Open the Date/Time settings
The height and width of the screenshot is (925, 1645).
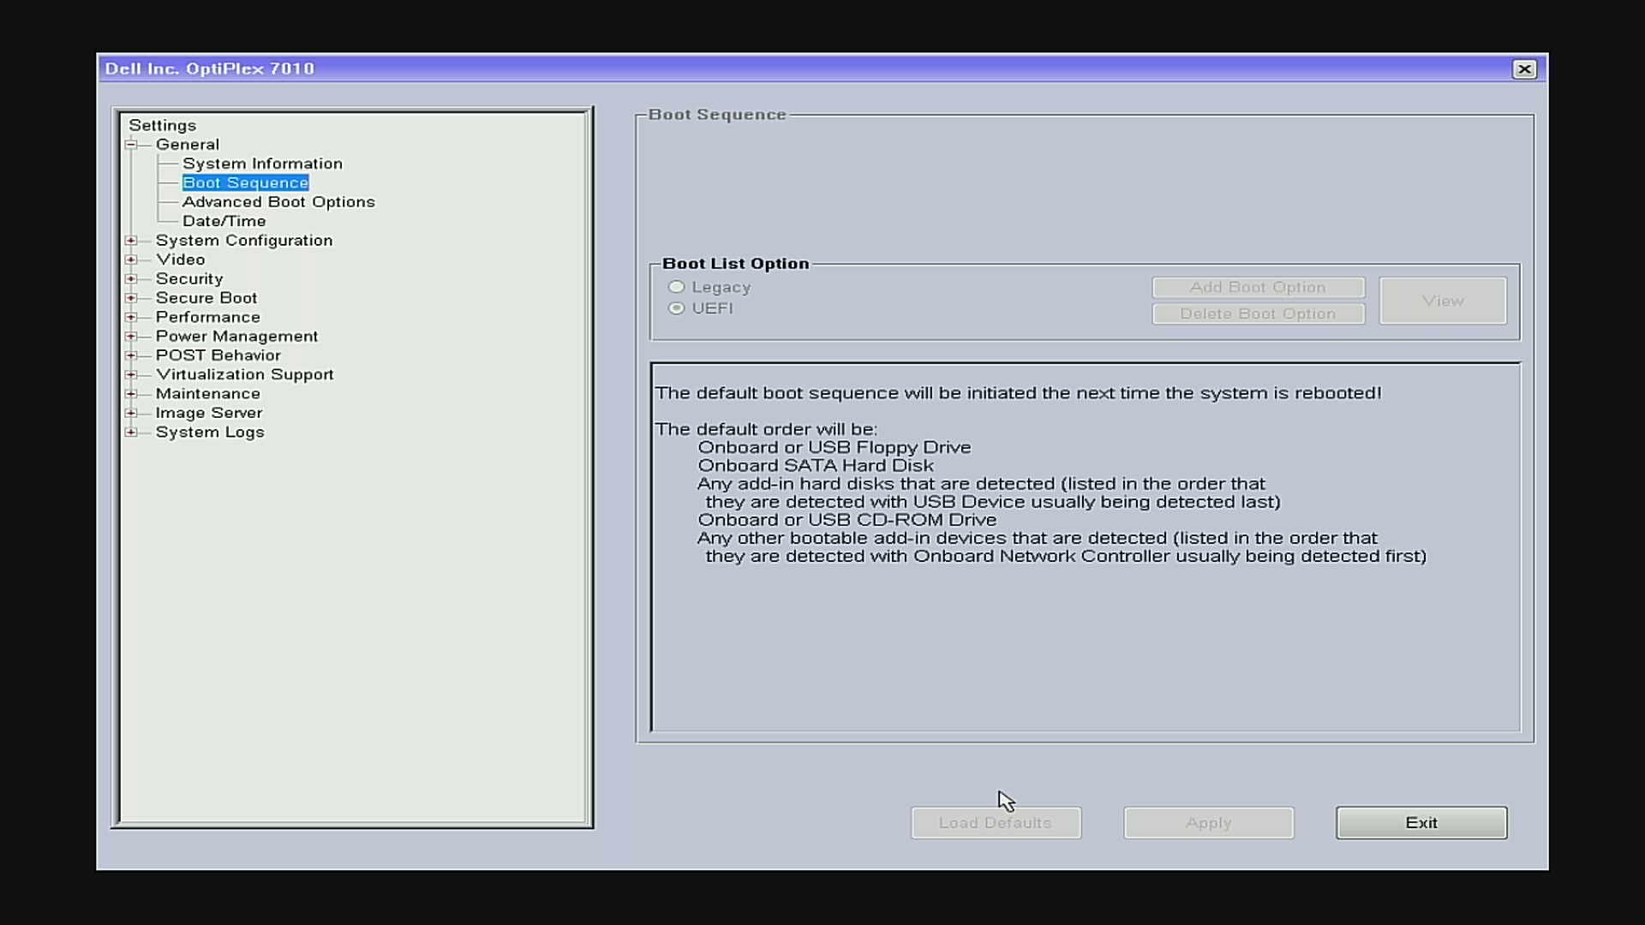pos(224,221)
